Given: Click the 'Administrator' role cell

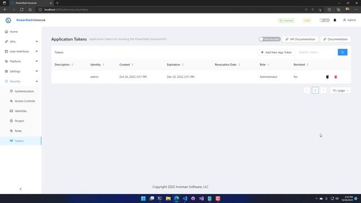Looking at the screenshot, I should [x=268, y=77].
